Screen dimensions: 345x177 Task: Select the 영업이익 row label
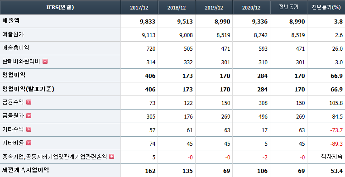tap(14, 75)
